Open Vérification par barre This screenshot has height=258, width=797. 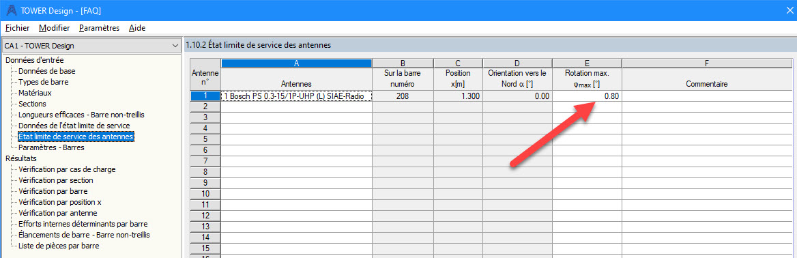pos(53,191)
